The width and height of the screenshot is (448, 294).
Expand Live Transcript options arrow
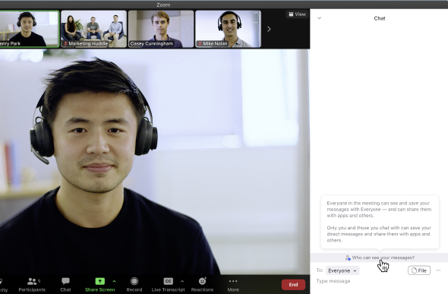pyautogui.click(x=182, y=281)
